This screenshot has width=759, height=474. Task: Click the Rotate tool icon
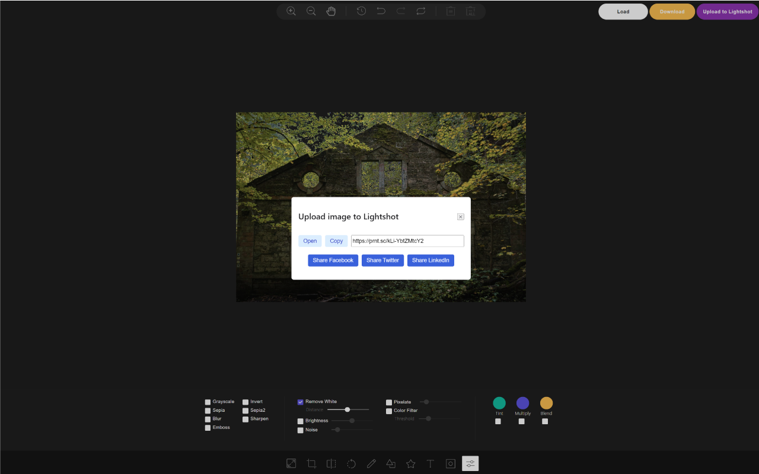click(x=350, y=463)
